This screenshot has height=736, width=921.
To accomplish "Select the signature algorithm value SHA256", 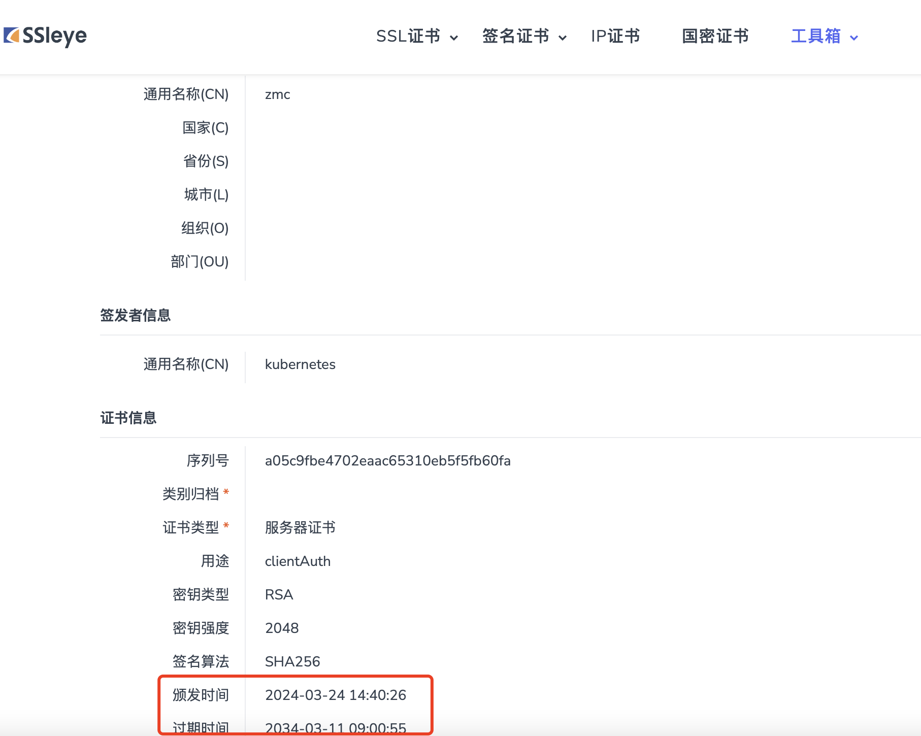I will point(292,662).
